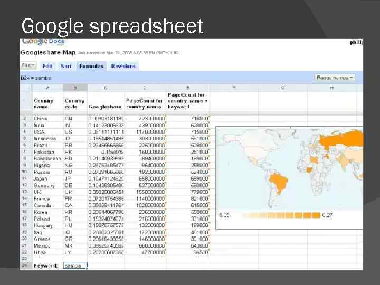Select the 'Russia' cell
Viewport: 380px width, 285px height.
coord(47,172)
